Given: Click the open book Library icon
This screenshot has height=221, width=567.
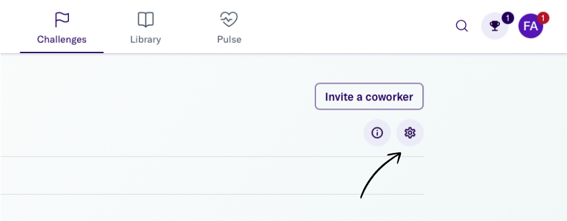Looking at the screenshot, I should (x=146, y=20).
